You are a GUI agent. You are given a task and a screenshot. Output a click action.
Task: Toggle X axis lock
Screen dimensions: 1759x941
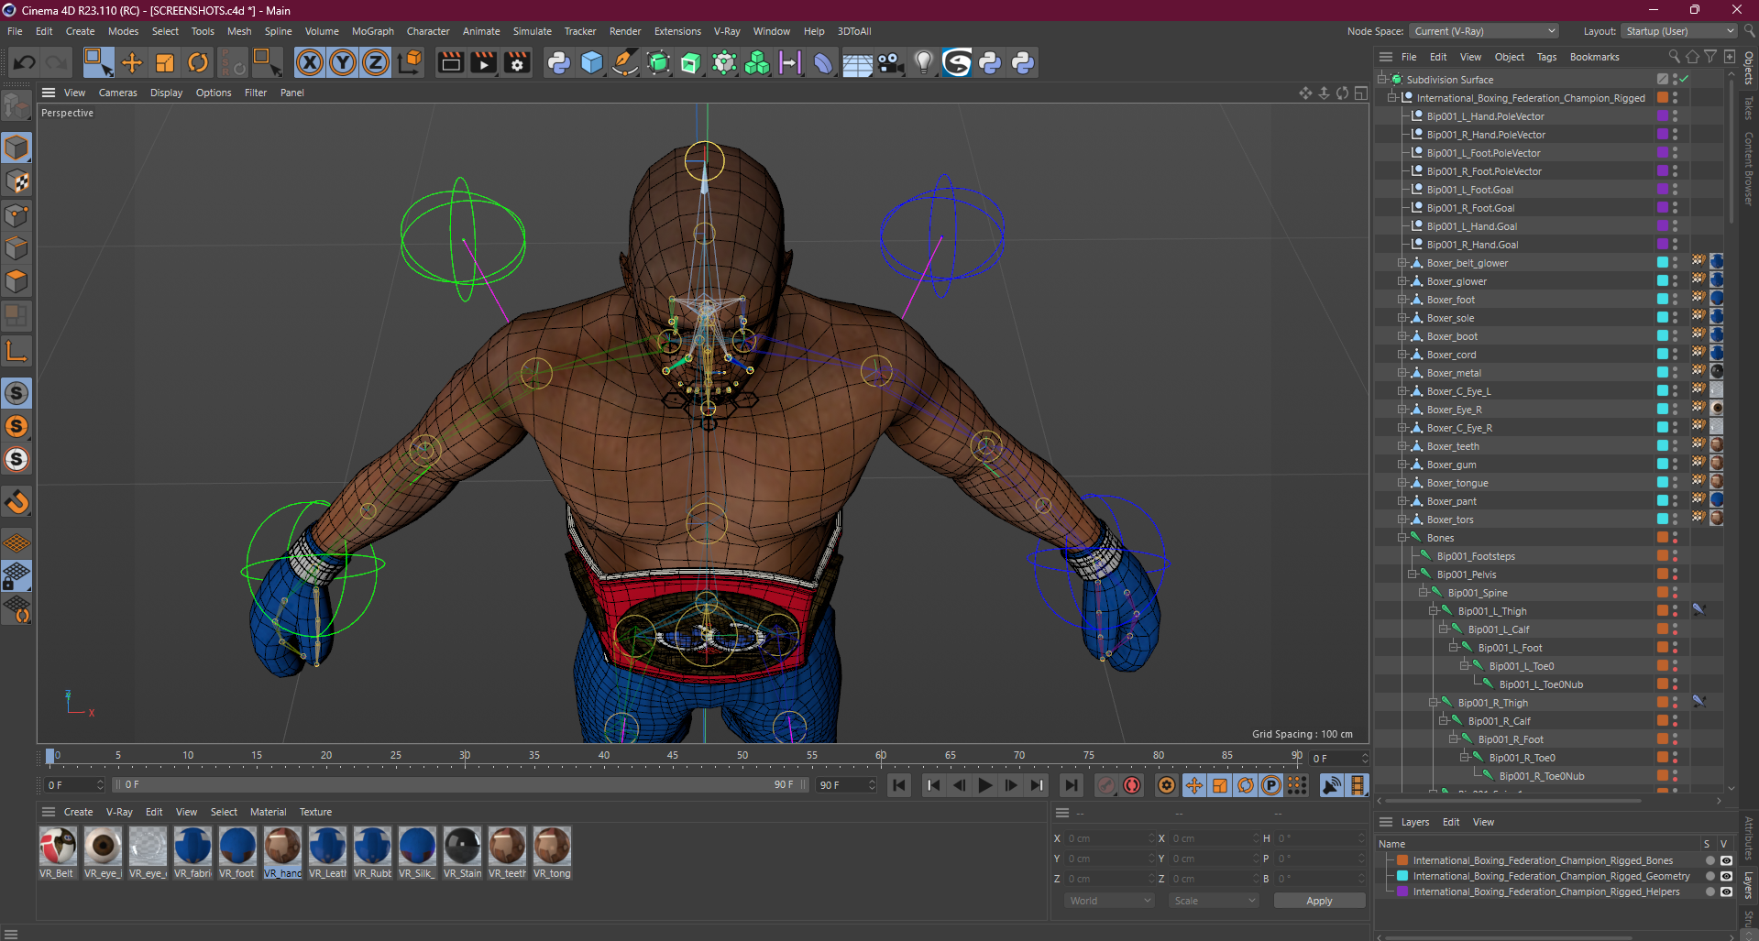(x=310, y=62)
